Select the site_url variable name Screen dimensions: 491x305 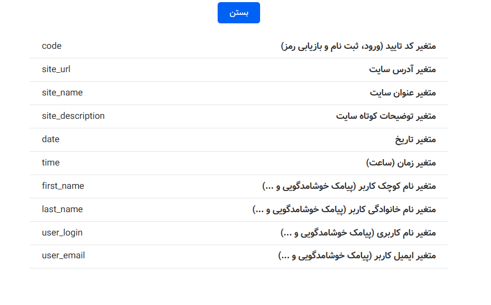pyautogui.click(x=56, y=69)
